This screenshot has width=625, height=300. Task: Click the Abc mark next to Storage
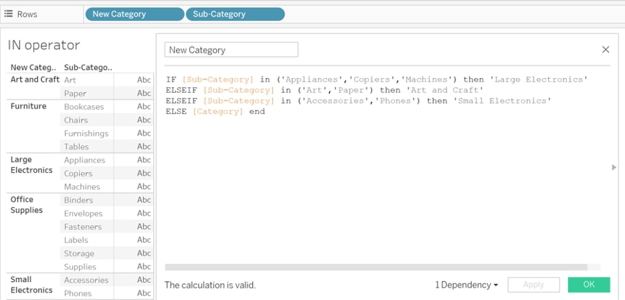pos(144,253)
